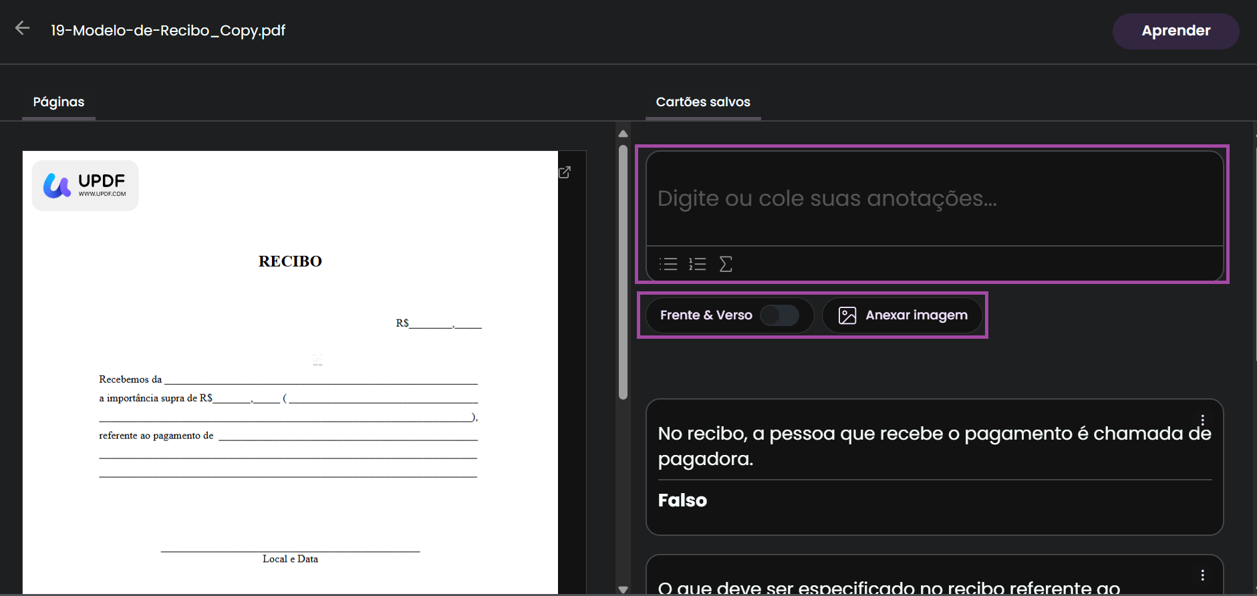Viewport: 1257px width, 596px height.
Task: Insert a numbered list in notes
Action: [698, 264]
